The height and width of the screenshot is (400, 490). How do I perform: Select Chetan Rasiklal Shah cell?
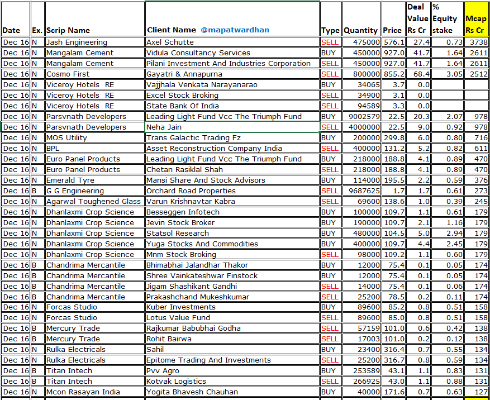[232, 170]
